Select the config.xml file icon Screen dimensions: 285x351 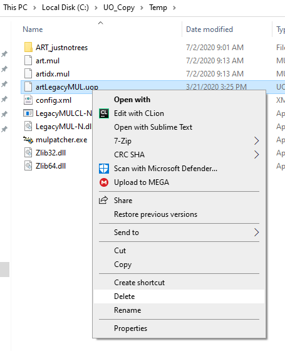click(x=28, y=100)
